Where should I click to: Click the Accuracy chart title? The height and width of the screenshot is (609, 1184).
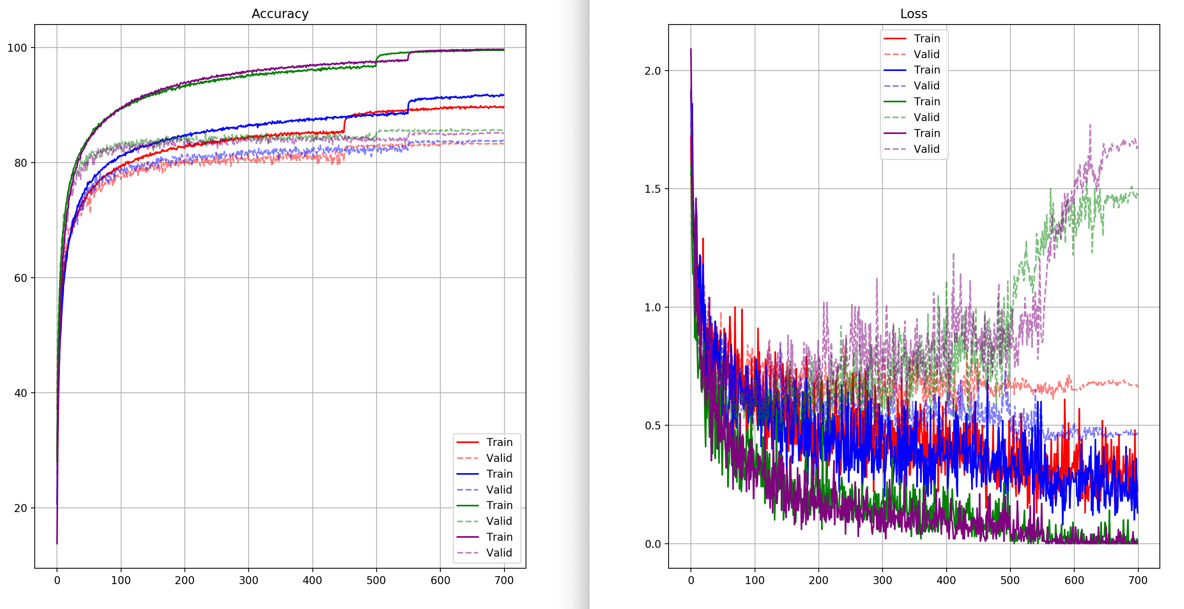tap(280, 14)
